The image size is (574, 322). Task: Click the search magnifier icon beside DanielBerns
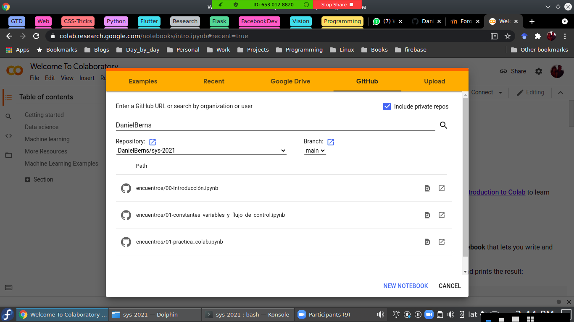(443, 125)
